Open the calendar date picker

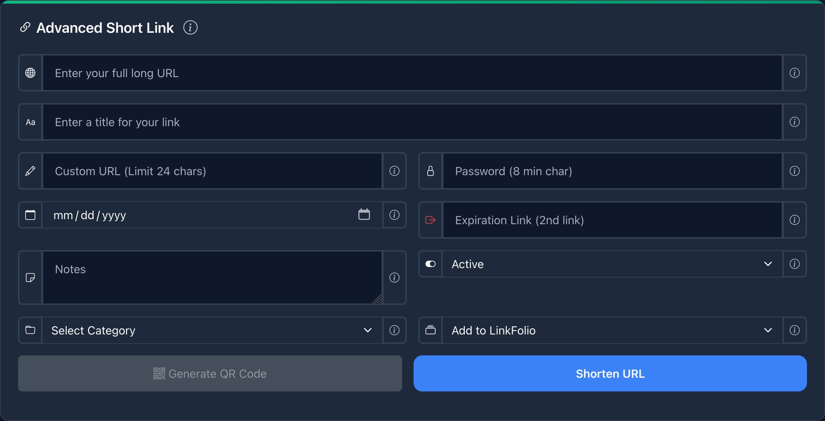tap(364, 214)
